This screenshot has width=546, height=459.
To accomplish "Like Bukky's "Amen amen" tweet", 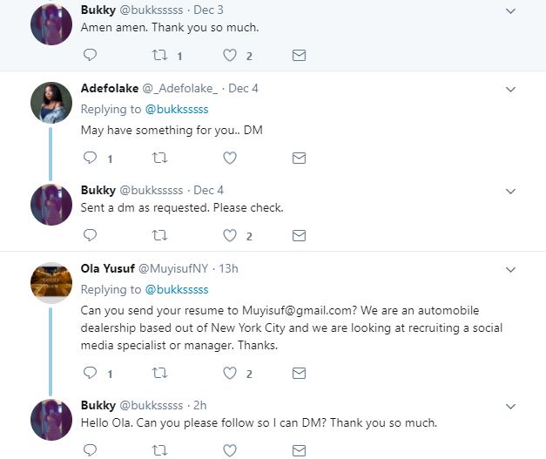I will click(x=230, y=56).
